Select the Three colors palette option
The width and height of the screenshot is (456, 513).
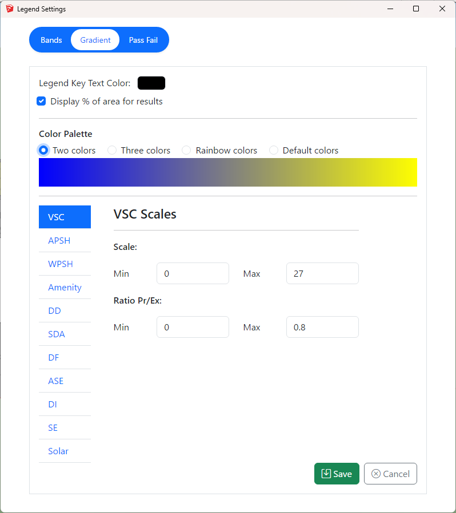click(112, 151)
